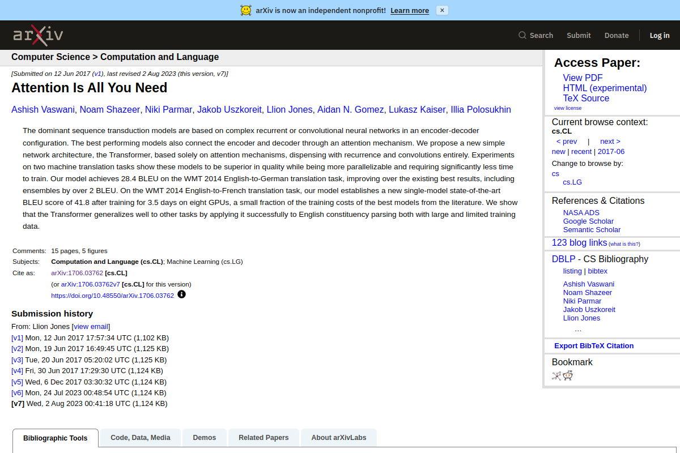The height and width of the screenshot is (453, 680).
Task: Open View PDF link
Action: click(583, 78)
